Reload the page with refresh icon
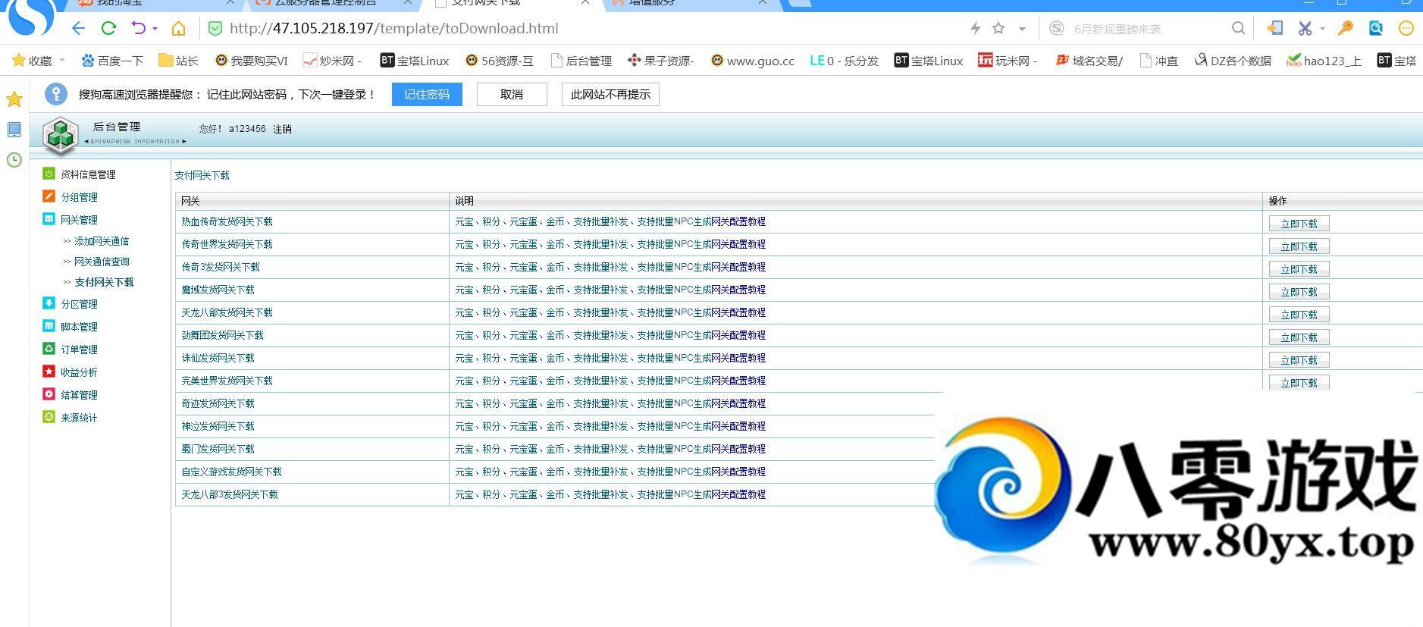Viewport: 1423px width, 627px height. click(108, 29)
